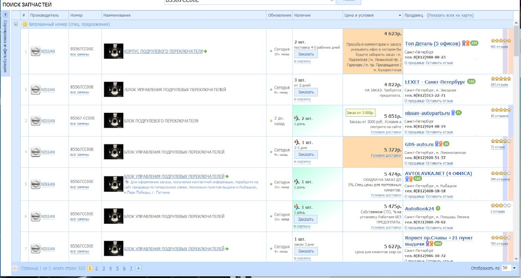Click 'Условия доставки' in nissan-autoparts row

pyautogui.click(x=386, y=132)
